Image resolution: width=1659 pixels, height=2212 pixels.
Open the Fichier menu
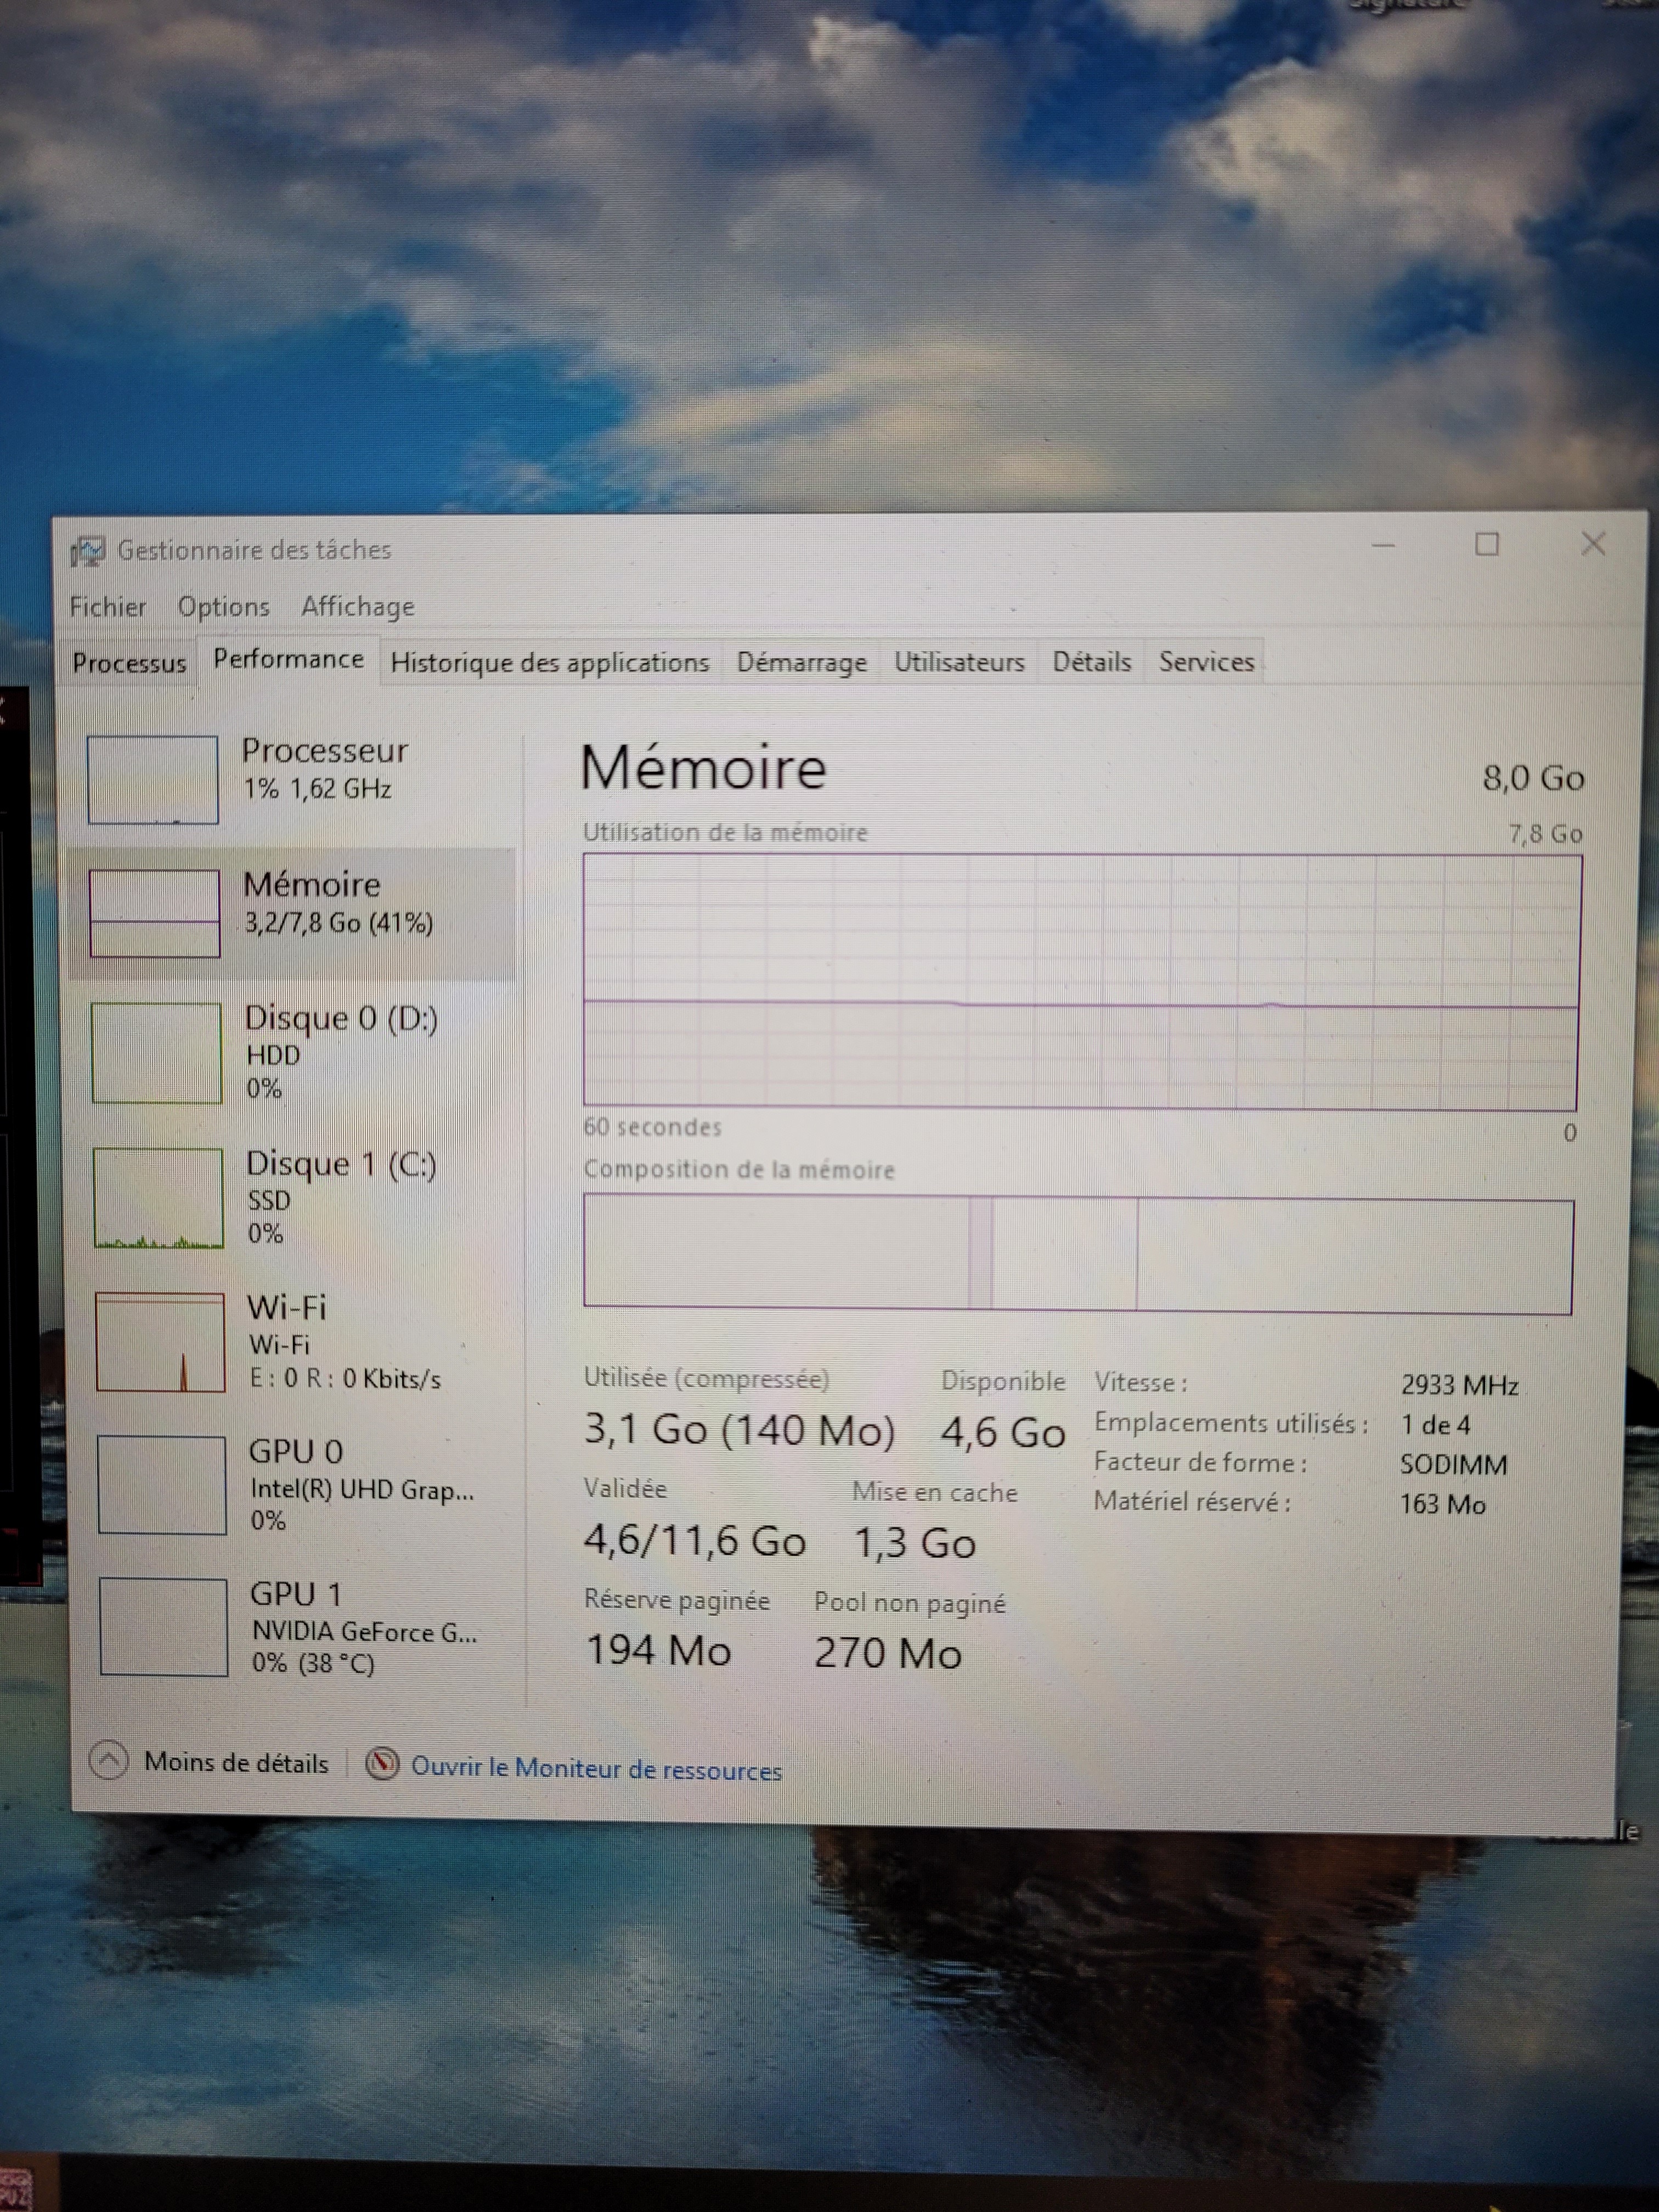(107, 607)
